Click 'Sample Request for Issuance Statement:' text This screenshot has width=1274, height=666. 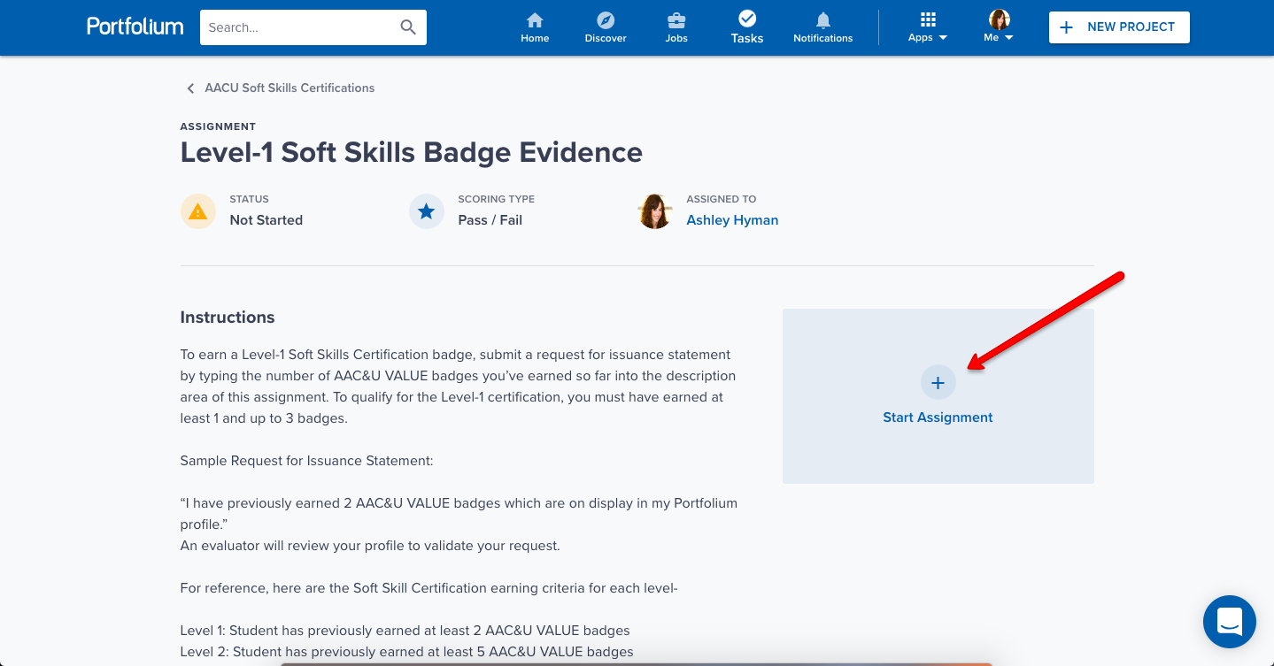click(x=306, y=461)
